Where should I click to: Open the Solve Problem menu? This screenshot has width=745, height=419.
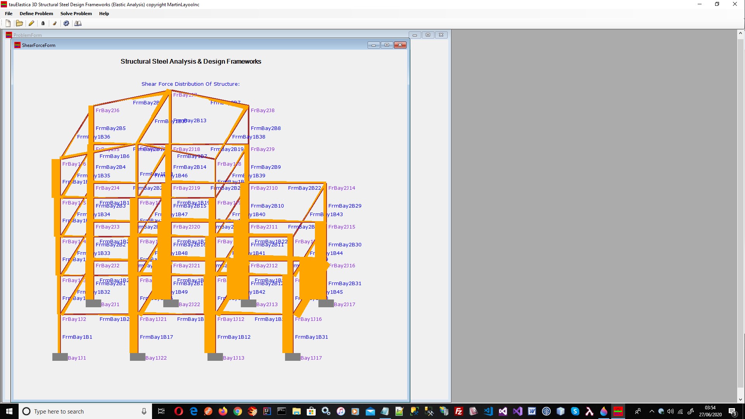click(x=76, y=14)
